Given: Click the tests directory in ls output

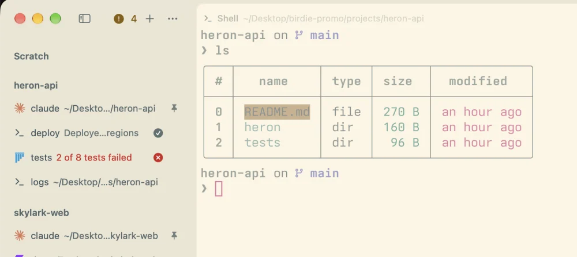Looking at the screenshot, I should coord(263,143).
